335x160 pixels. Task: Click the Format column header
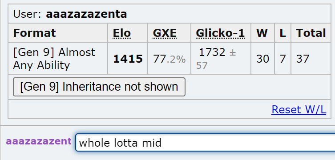point(34,33)
